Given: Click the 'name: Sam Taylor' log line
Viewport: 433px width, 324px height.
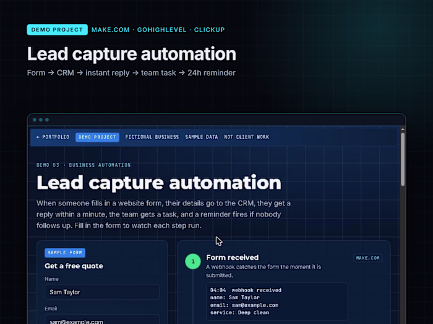Looking at the screenshot, I should [x=234, y=297].
